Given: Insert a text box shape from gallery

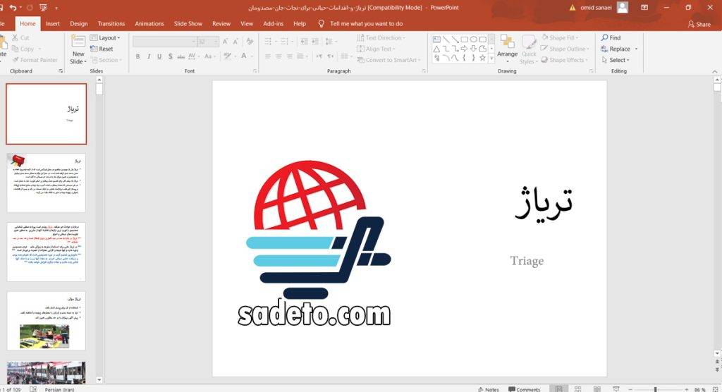Looking at the screenshot, I should [436, 39].
